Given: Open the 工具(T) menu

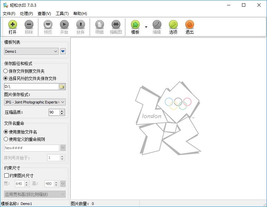Looking at the screenshot, I should 62,14.
